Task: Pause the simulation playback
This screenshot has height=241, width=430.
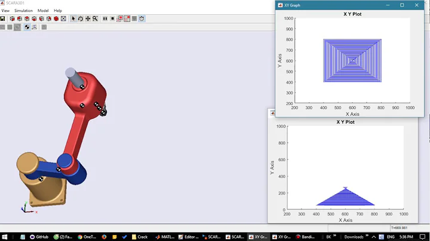Action: [x=105, y=18]
